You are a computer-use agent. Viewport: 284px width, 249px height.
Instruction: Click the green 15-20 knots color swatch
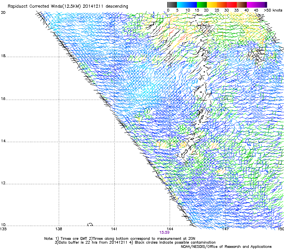pyautogui.click(x=202, y=5)
